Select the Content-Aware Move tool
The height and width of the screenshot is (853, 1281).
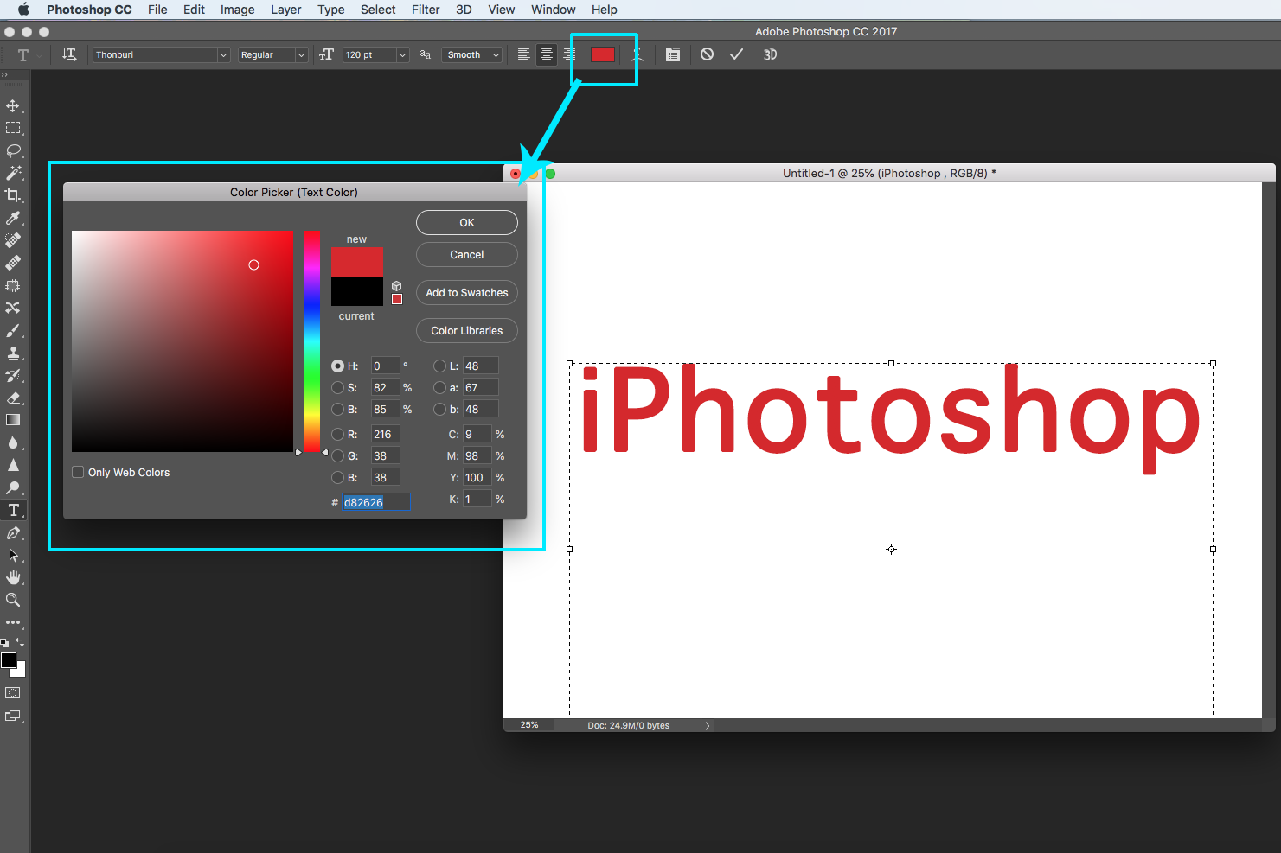click(x=13, y=308)
